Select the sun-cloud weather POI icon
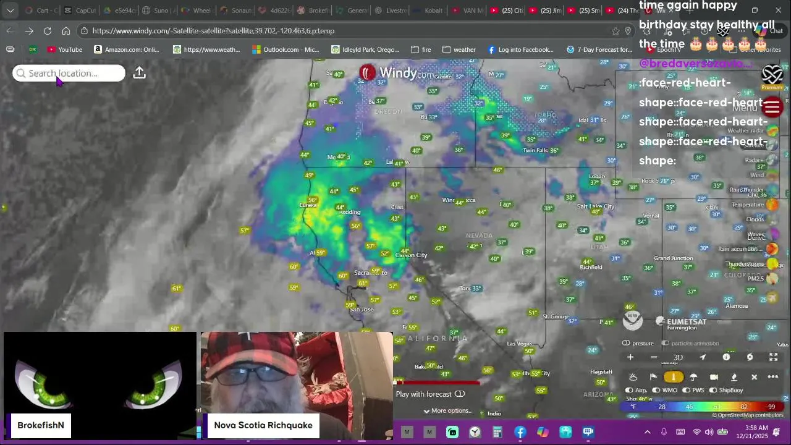Screen dimensions: 791x445 pos(633,377)
